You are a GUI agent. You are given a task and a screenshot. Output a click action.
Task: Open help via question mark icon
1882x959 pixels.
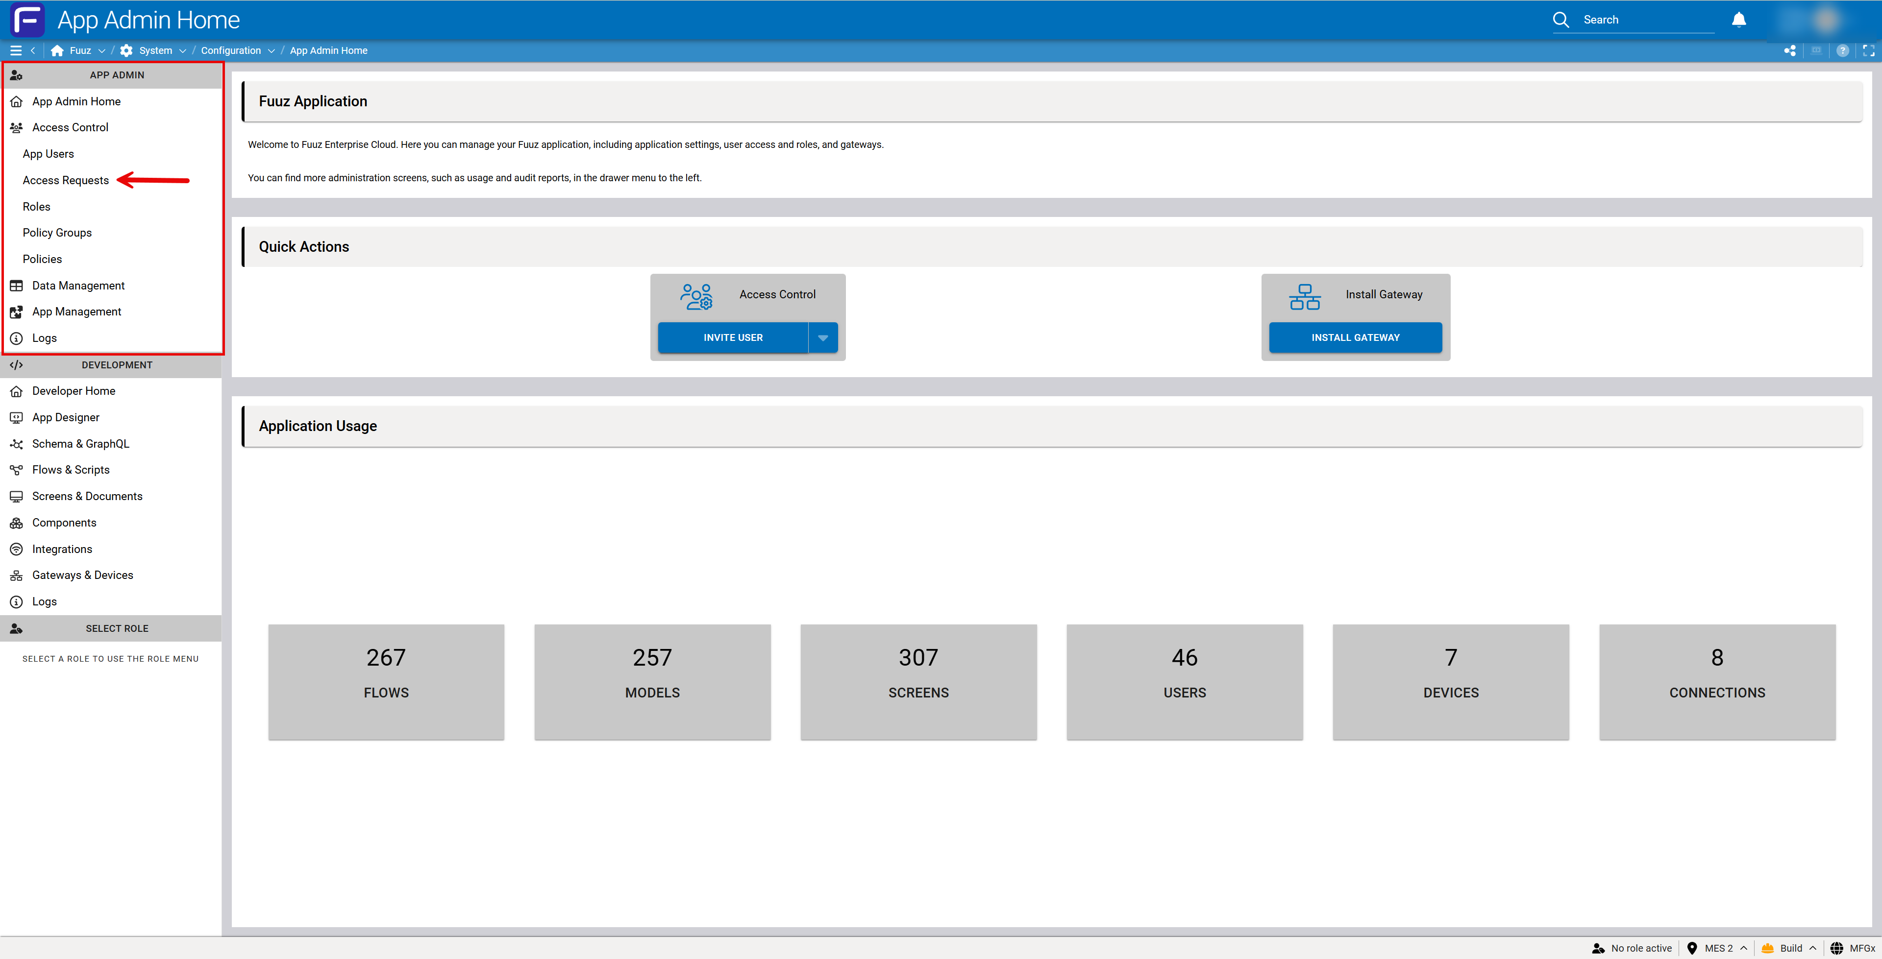1843,50
